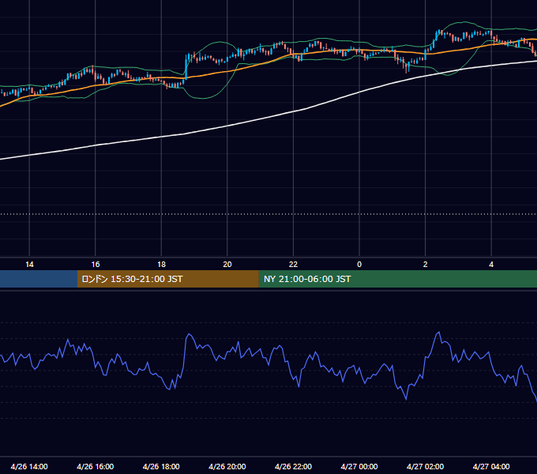Click hour label 0 on chart axis
The image size is (537, 474).
coord(359,265)
